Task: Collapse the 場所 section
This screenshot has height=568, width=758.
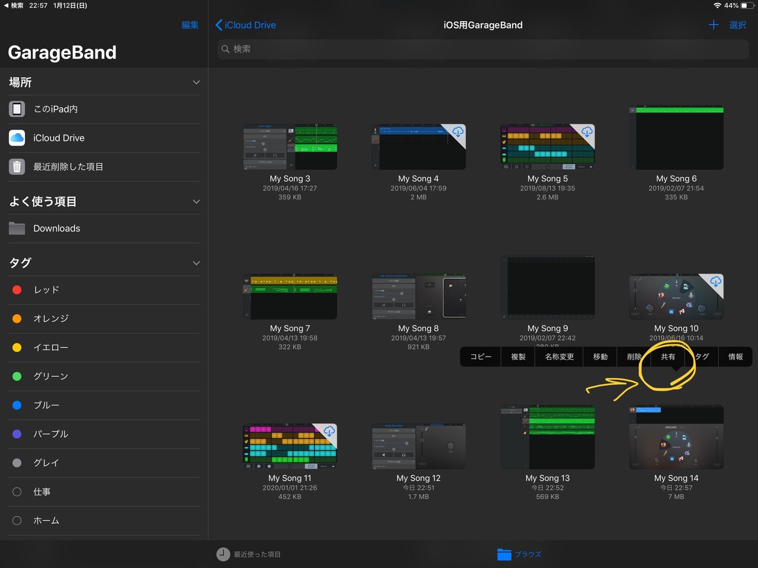Action: (196, 82)
